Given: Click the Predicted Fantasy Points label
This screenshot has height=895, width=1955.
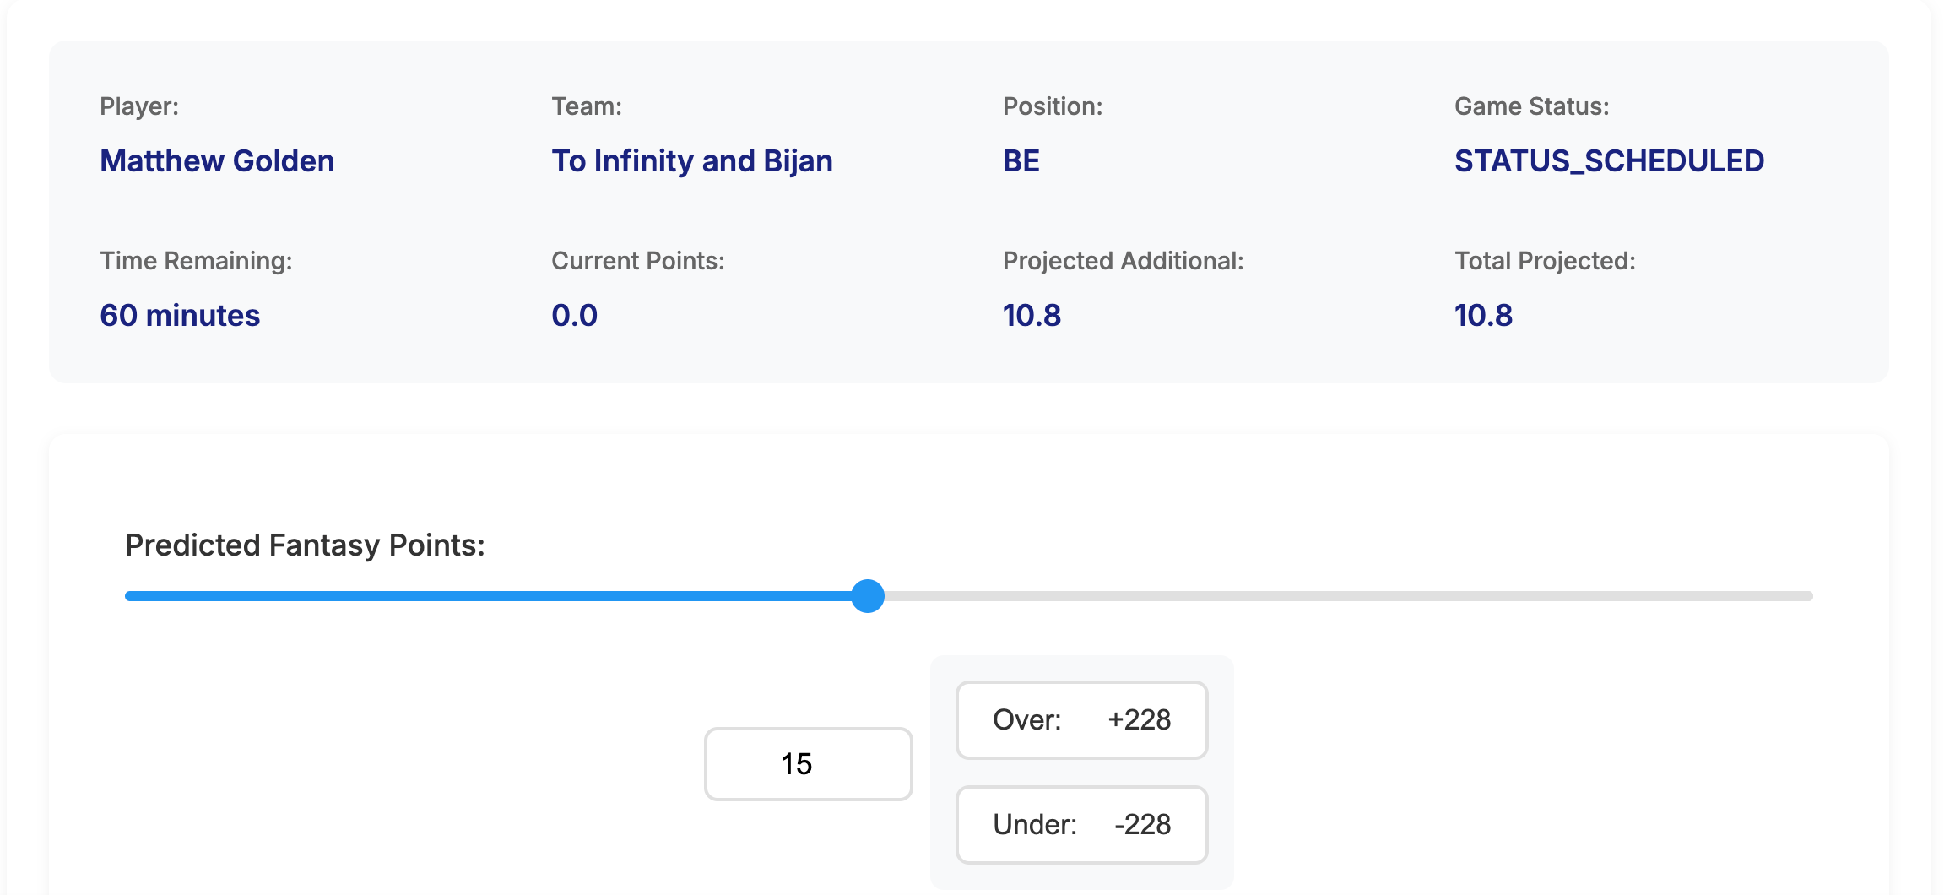Looking at the screenshot, I should [x=305, y=545].
